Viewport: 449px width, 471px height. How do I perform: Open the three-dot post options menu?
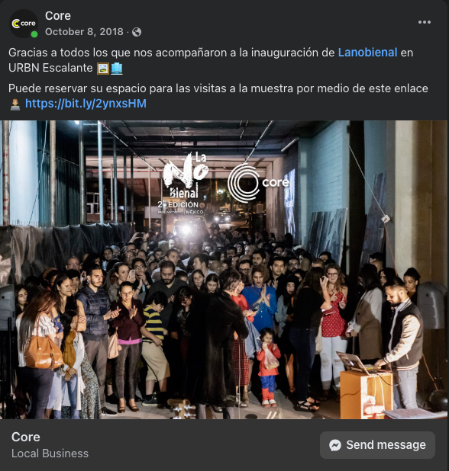click(x=425, y=22)
